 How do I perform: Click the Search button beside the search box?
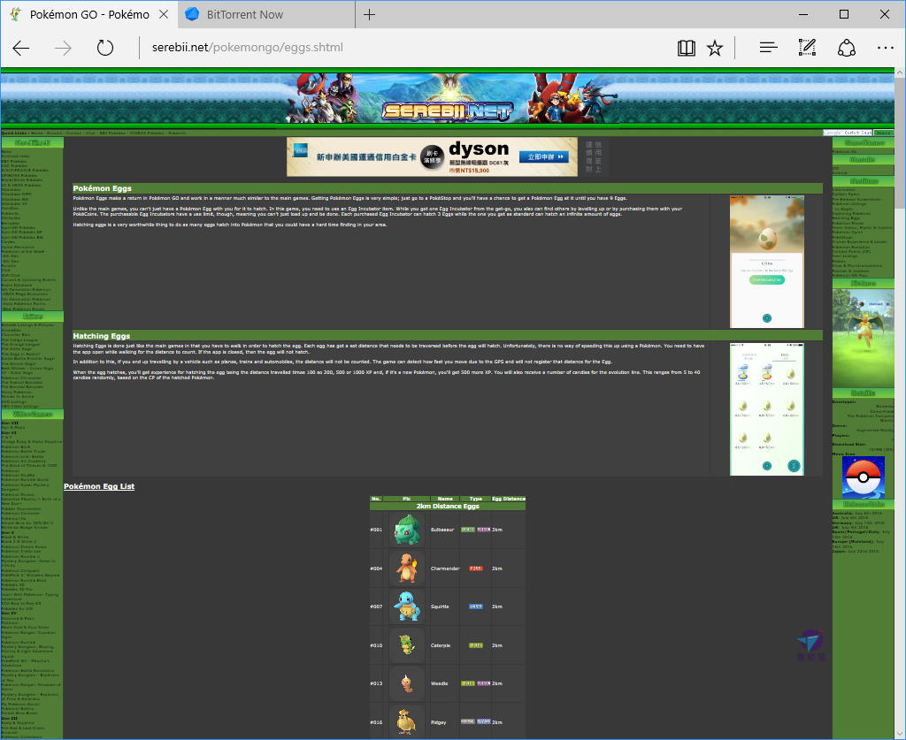(884, 133)
